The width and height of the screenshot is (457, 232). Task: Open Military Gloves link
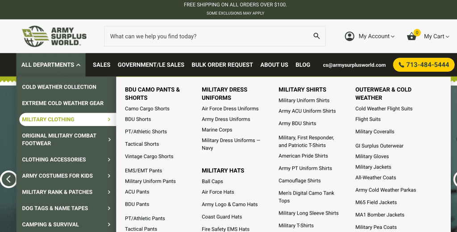tap(372, 156)
